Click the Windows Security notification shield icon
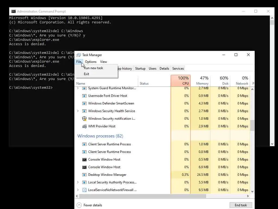The height and width of the screenshot is (209, 278). pyautogui.click(x=84, y=119)
